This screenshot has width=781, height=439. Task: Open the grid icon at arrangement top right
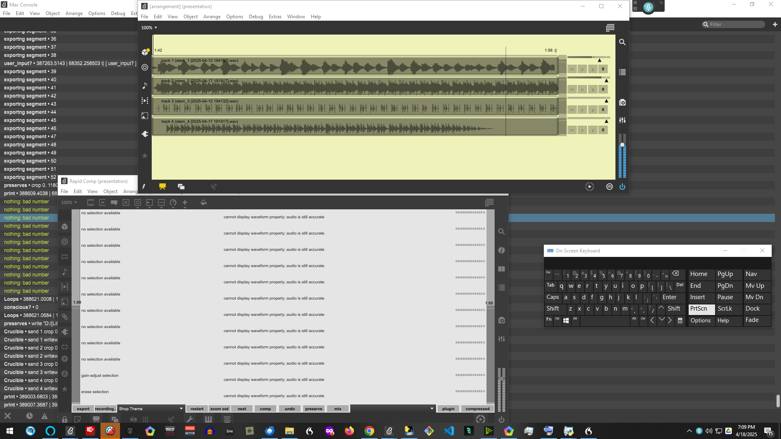(610, 28)
